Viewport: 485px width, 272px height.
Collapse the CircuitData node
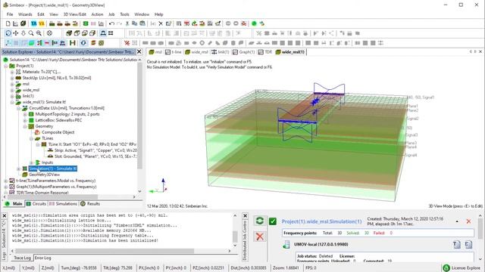pos(18,108)
